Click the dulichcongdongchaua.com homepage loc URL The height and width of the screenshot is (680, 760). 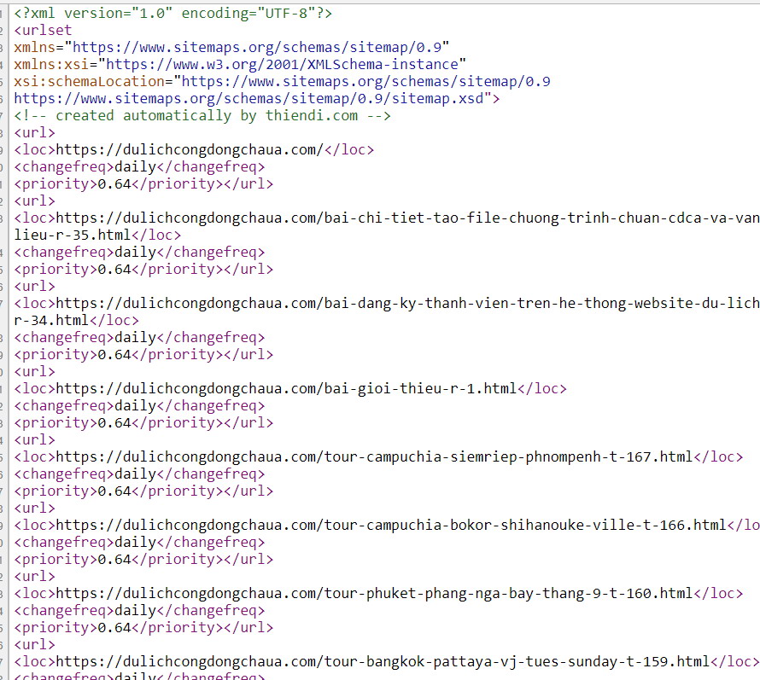pos(190,149)
